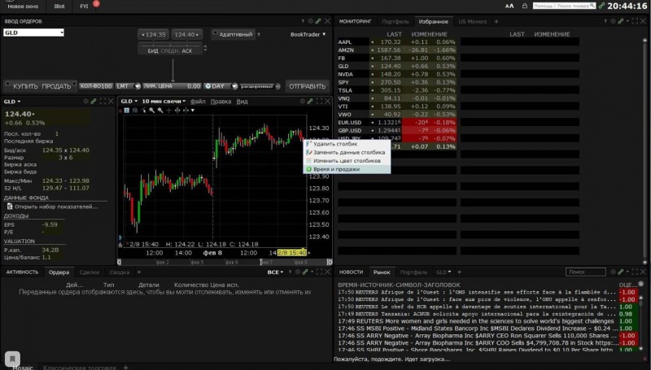Open the chart Вид menu

click(x=242, y=101)
